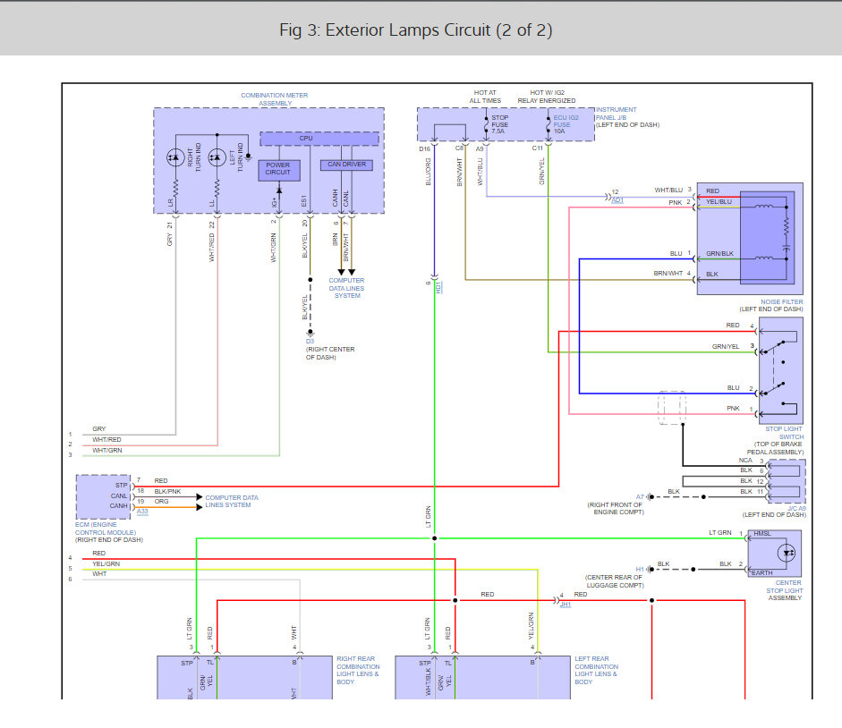842x728 pixels.
Task: Open the JH1 connector link
Action: [566, 605]
